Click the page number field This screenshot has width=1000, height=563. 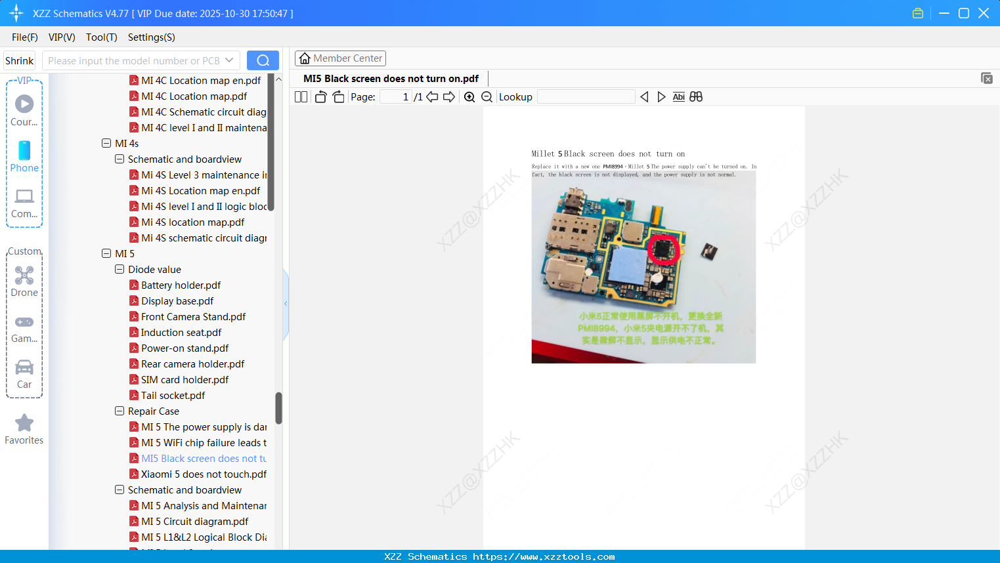(x=395, y=97)
